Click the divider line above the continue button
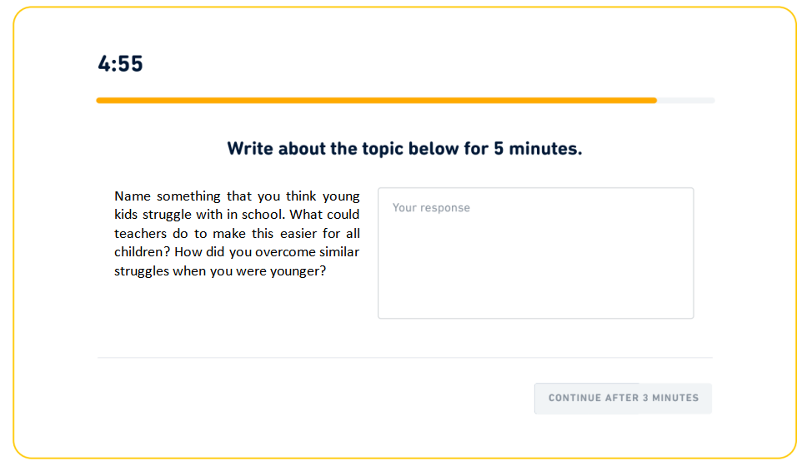This screenshot has width=807, height=466. [x=404, y=357]
